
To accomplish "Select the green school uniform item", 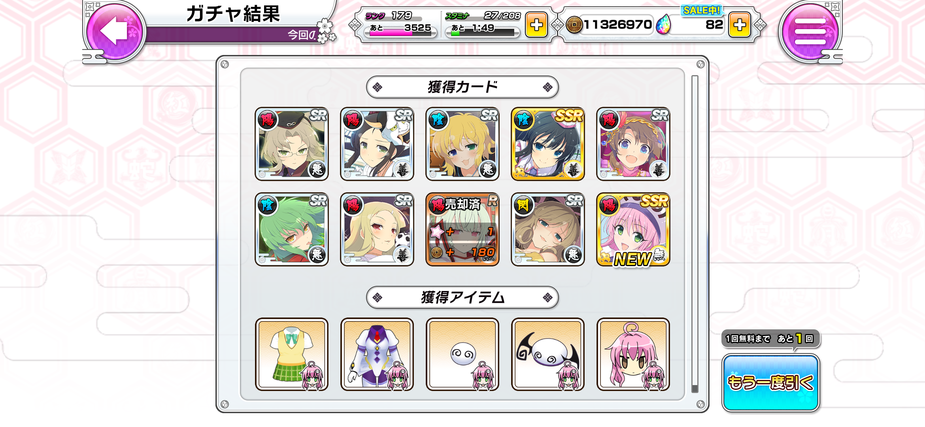I will [292, 354].
